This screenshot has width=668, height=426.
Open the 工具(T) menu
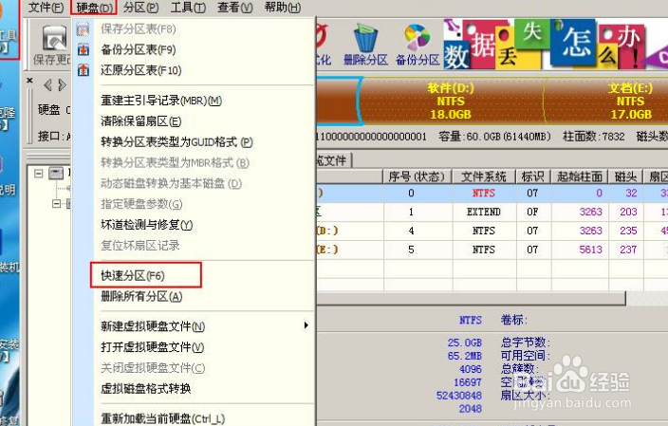[188, 8]
